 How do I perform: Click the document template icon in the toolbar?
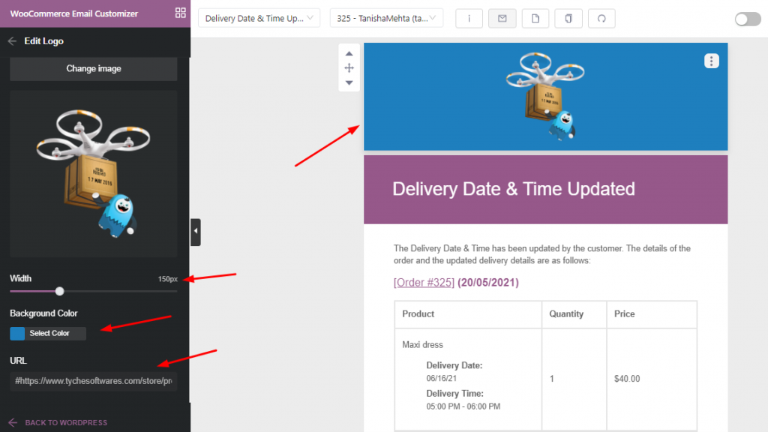[x=535, y=19]
